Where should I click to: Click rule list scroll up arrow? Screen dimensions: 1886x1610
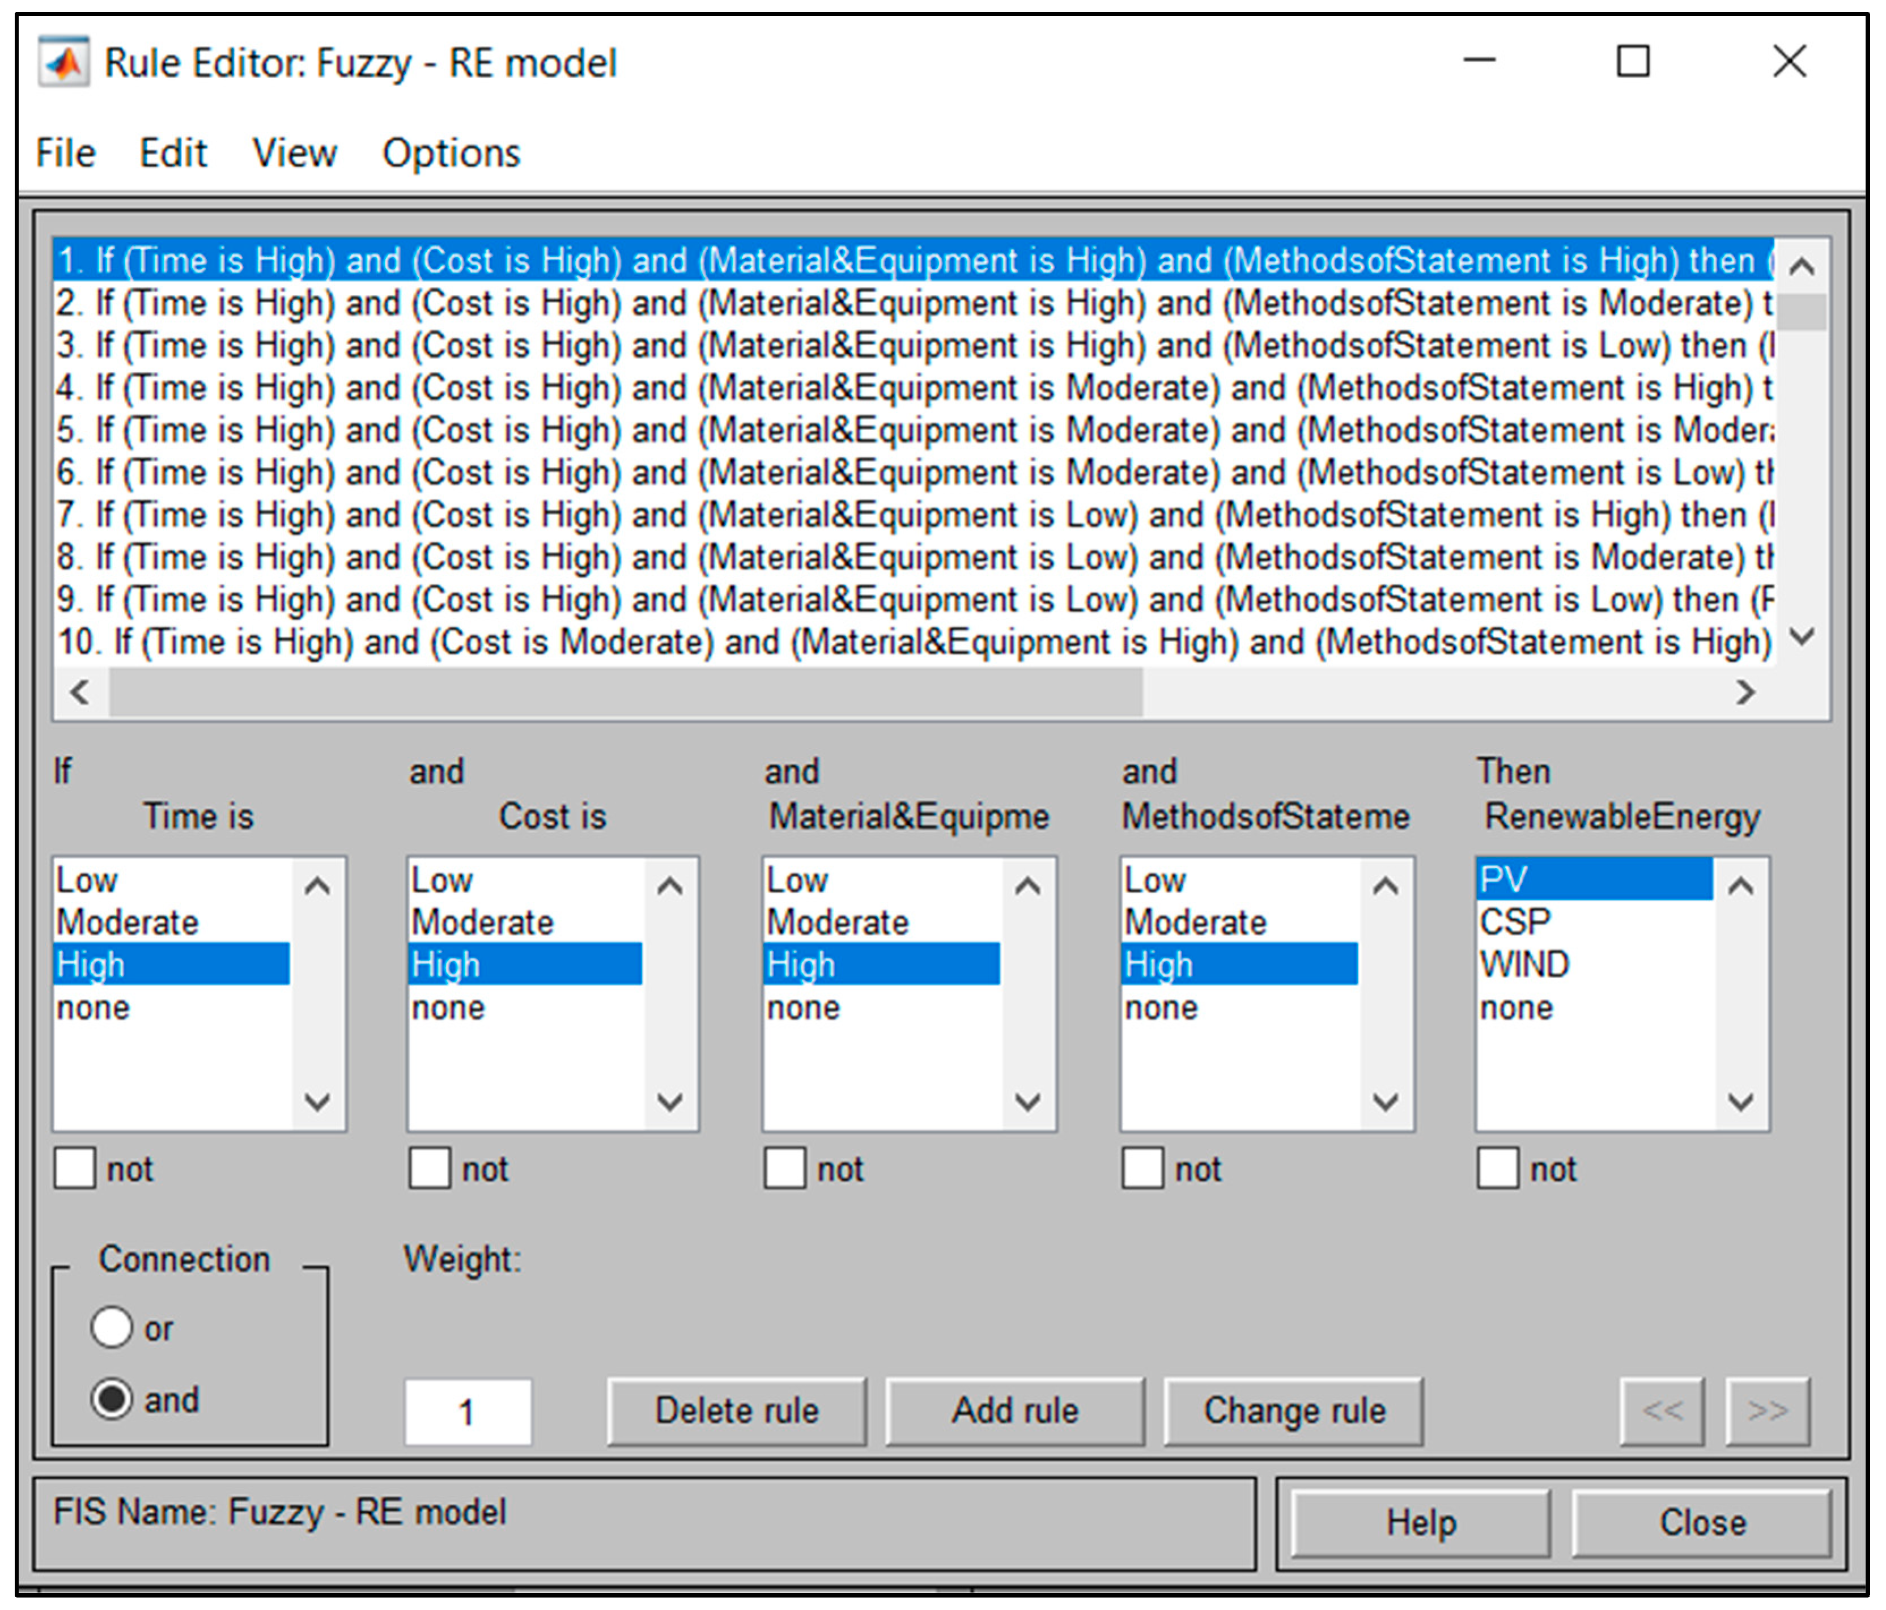(1802, 266)
